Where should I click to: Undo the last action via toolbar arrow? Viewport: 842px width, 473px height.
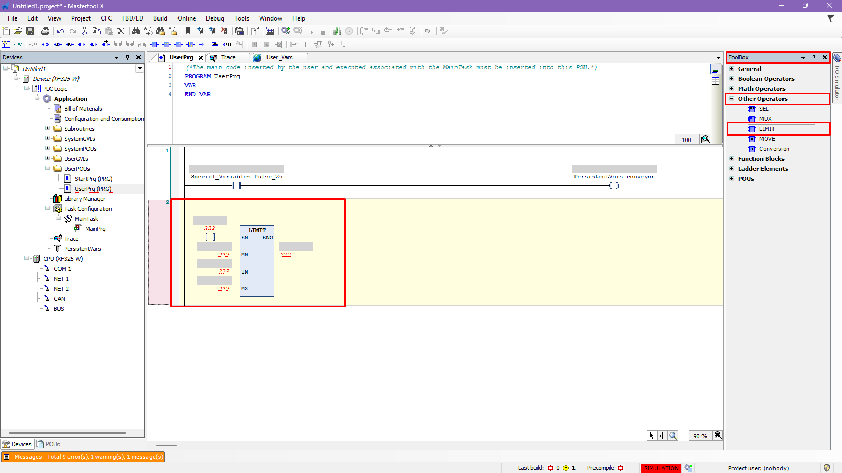point(61,32)
